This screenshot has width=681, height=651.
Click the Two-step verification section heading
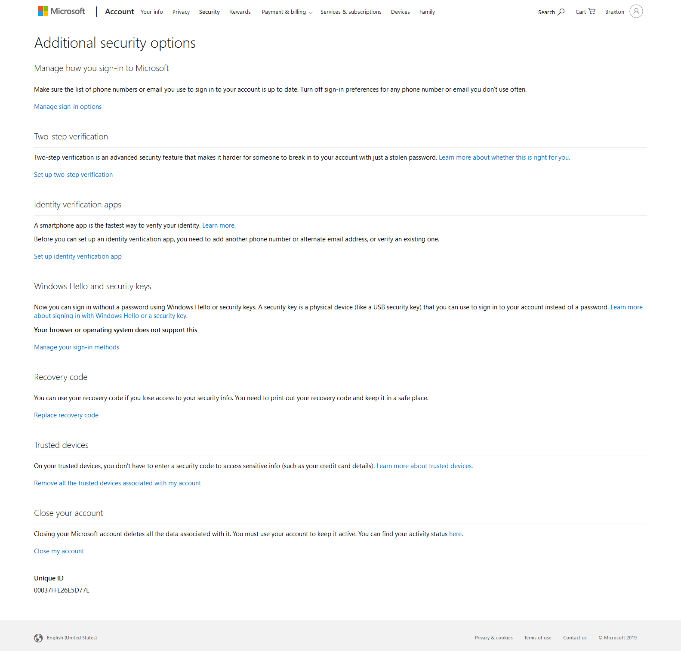coord(71,137)
